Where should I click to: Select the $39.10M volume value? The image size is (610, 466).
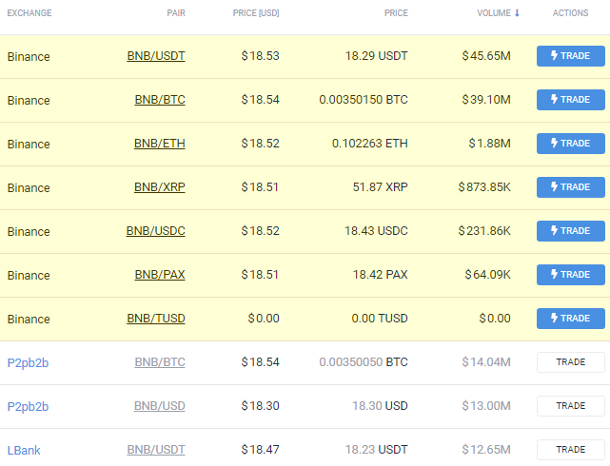click(486, 100)
